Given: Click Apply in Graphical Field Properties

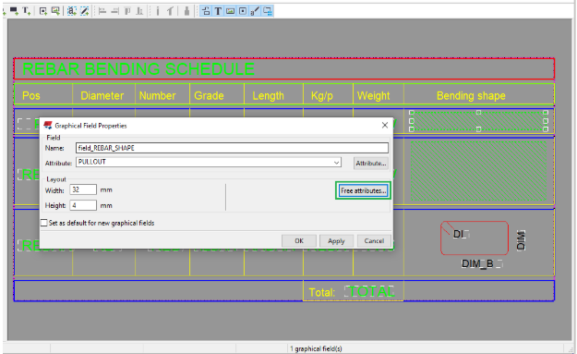Looking at the screenshot, I should tap(336, 241).
